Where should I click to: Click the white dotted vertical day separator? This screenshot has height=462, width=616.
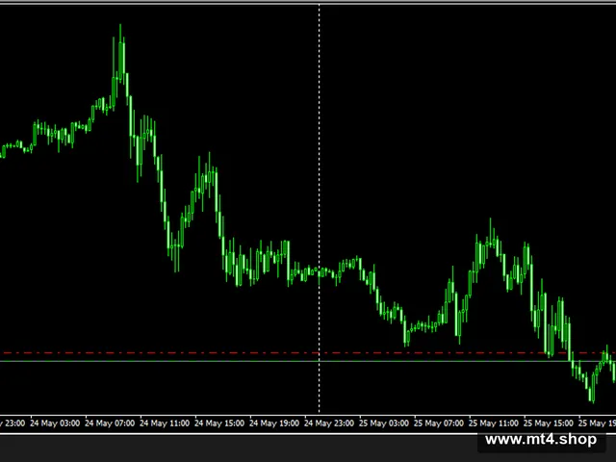tap(319, 208)
